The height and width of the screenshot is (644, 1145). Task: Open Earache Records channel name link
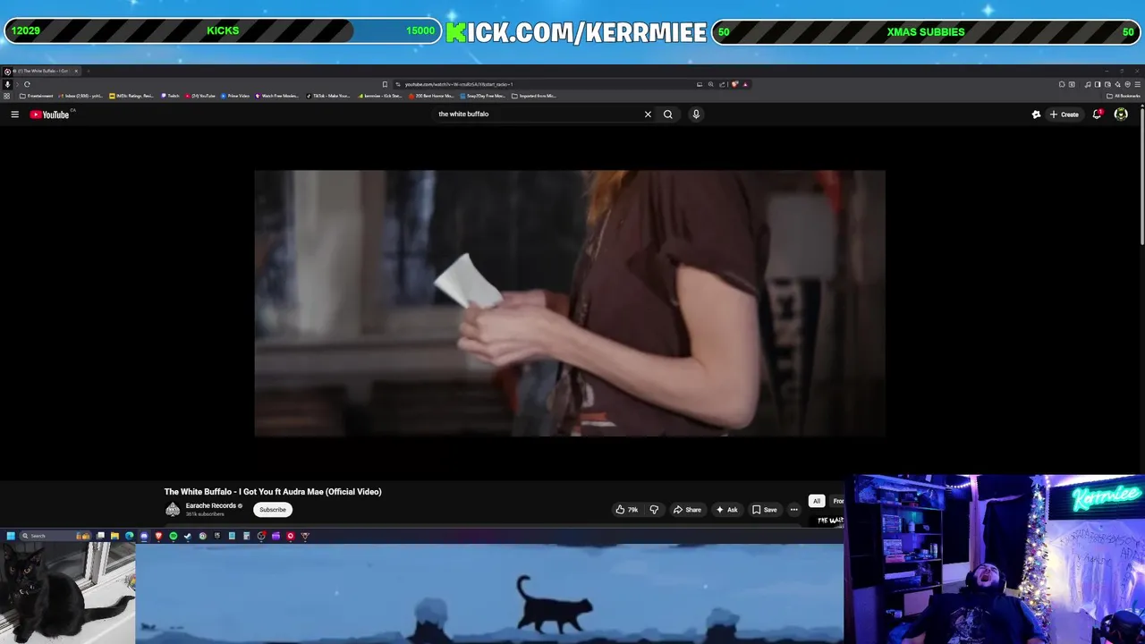[211, 505]
